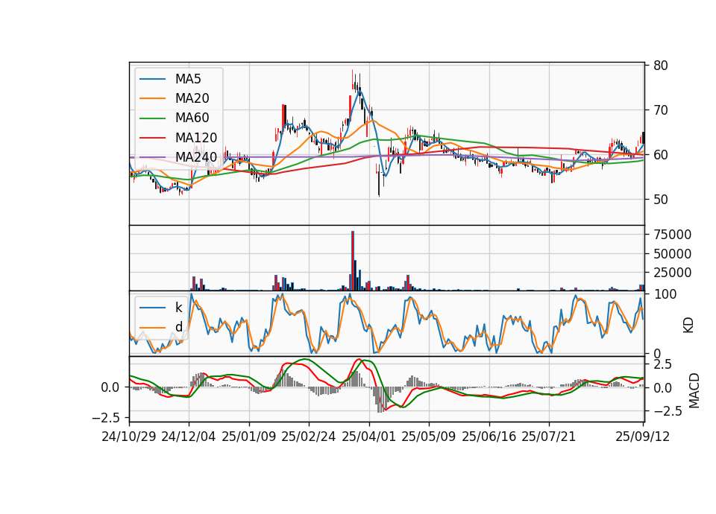This screenshot has height=514, width=716.
Task: Click the MA60 legend label
Action: (192, 118)
